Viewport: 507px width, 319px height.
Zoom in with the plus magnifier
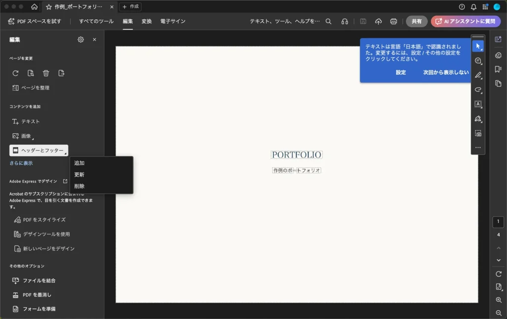pyautogui.click(x=498, y=300)
